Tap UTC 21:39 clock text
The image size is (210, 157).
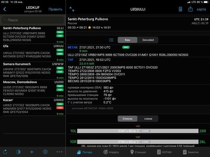[201, 19]
